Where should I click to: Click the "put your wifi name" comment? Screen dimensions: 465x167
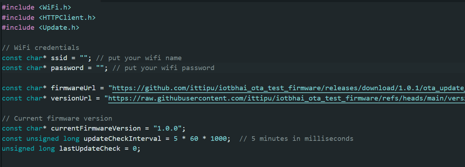pyautogui.click(x=145, y=58)
